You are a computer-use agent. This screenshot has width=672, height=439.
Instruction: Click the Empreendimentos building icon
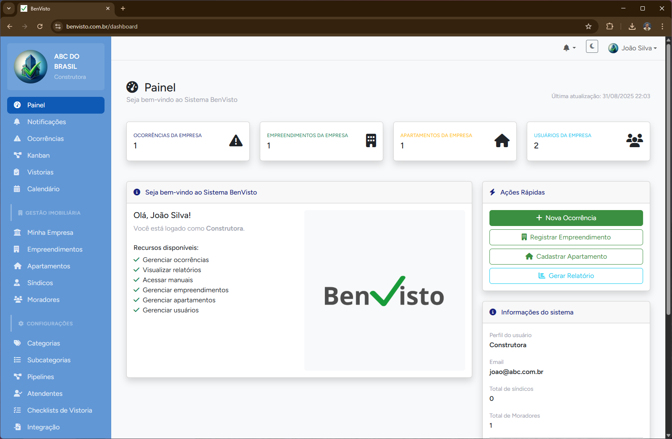17,249
